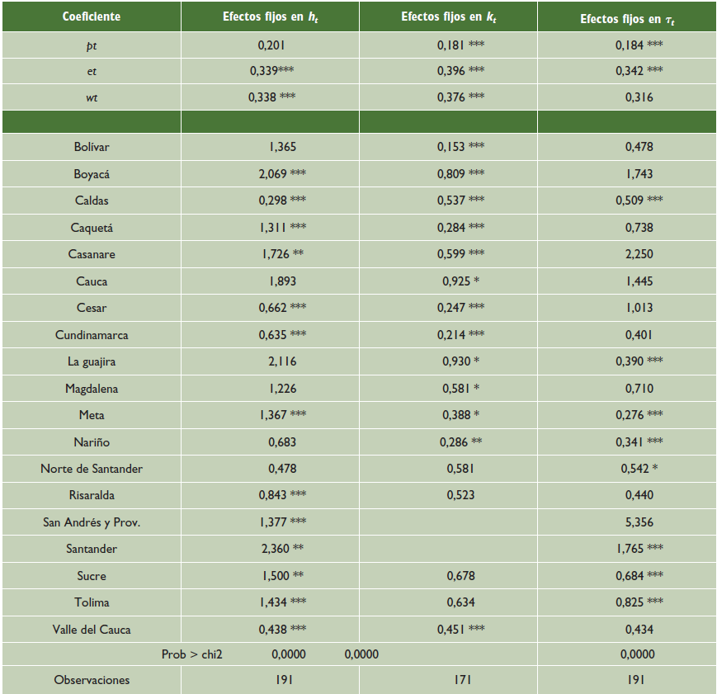Select the Nariño value 0,286
Viewport: 717px width, 694px height.
[x=452, y=442]
